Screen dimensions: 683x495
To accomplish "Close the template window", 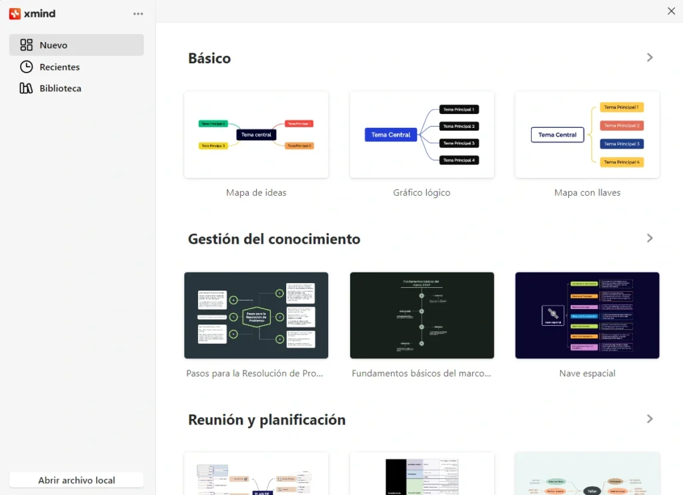I will coord(671,11).
